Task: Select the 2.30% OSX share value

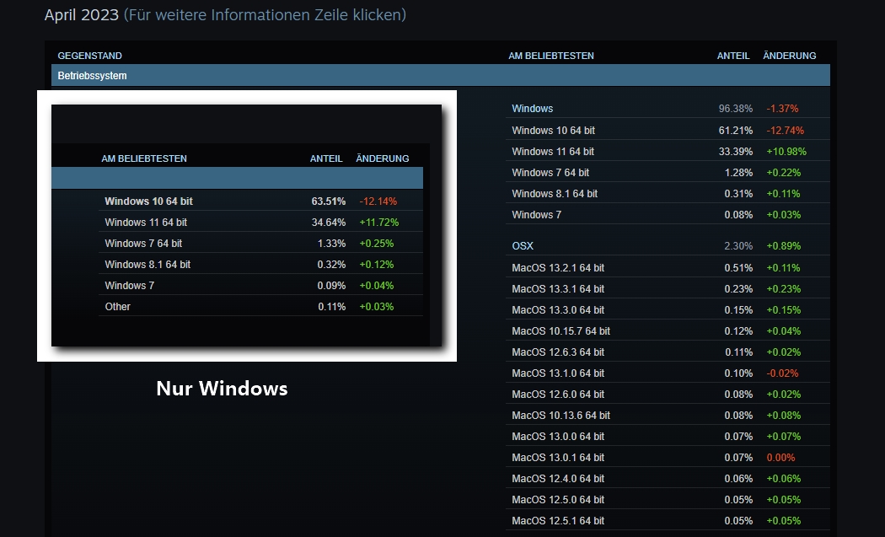Action: tap(738, 245)
